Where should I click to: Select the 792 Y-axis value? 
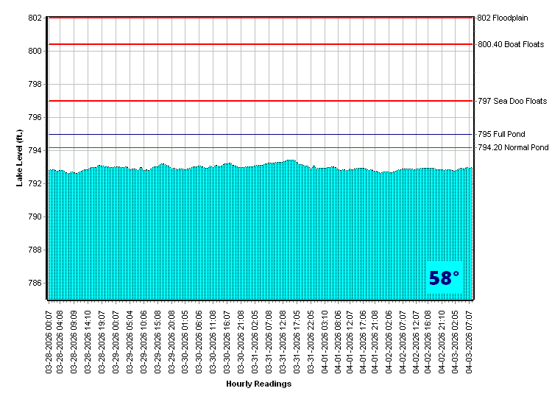(35, 184)
